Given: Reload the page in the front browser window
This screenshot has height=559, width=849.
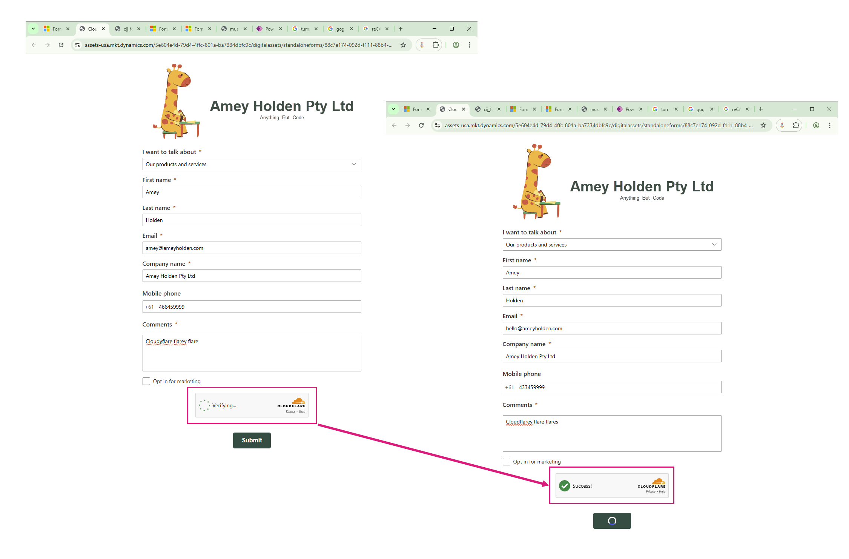Looking at the screenshot, I should (421, 125).
